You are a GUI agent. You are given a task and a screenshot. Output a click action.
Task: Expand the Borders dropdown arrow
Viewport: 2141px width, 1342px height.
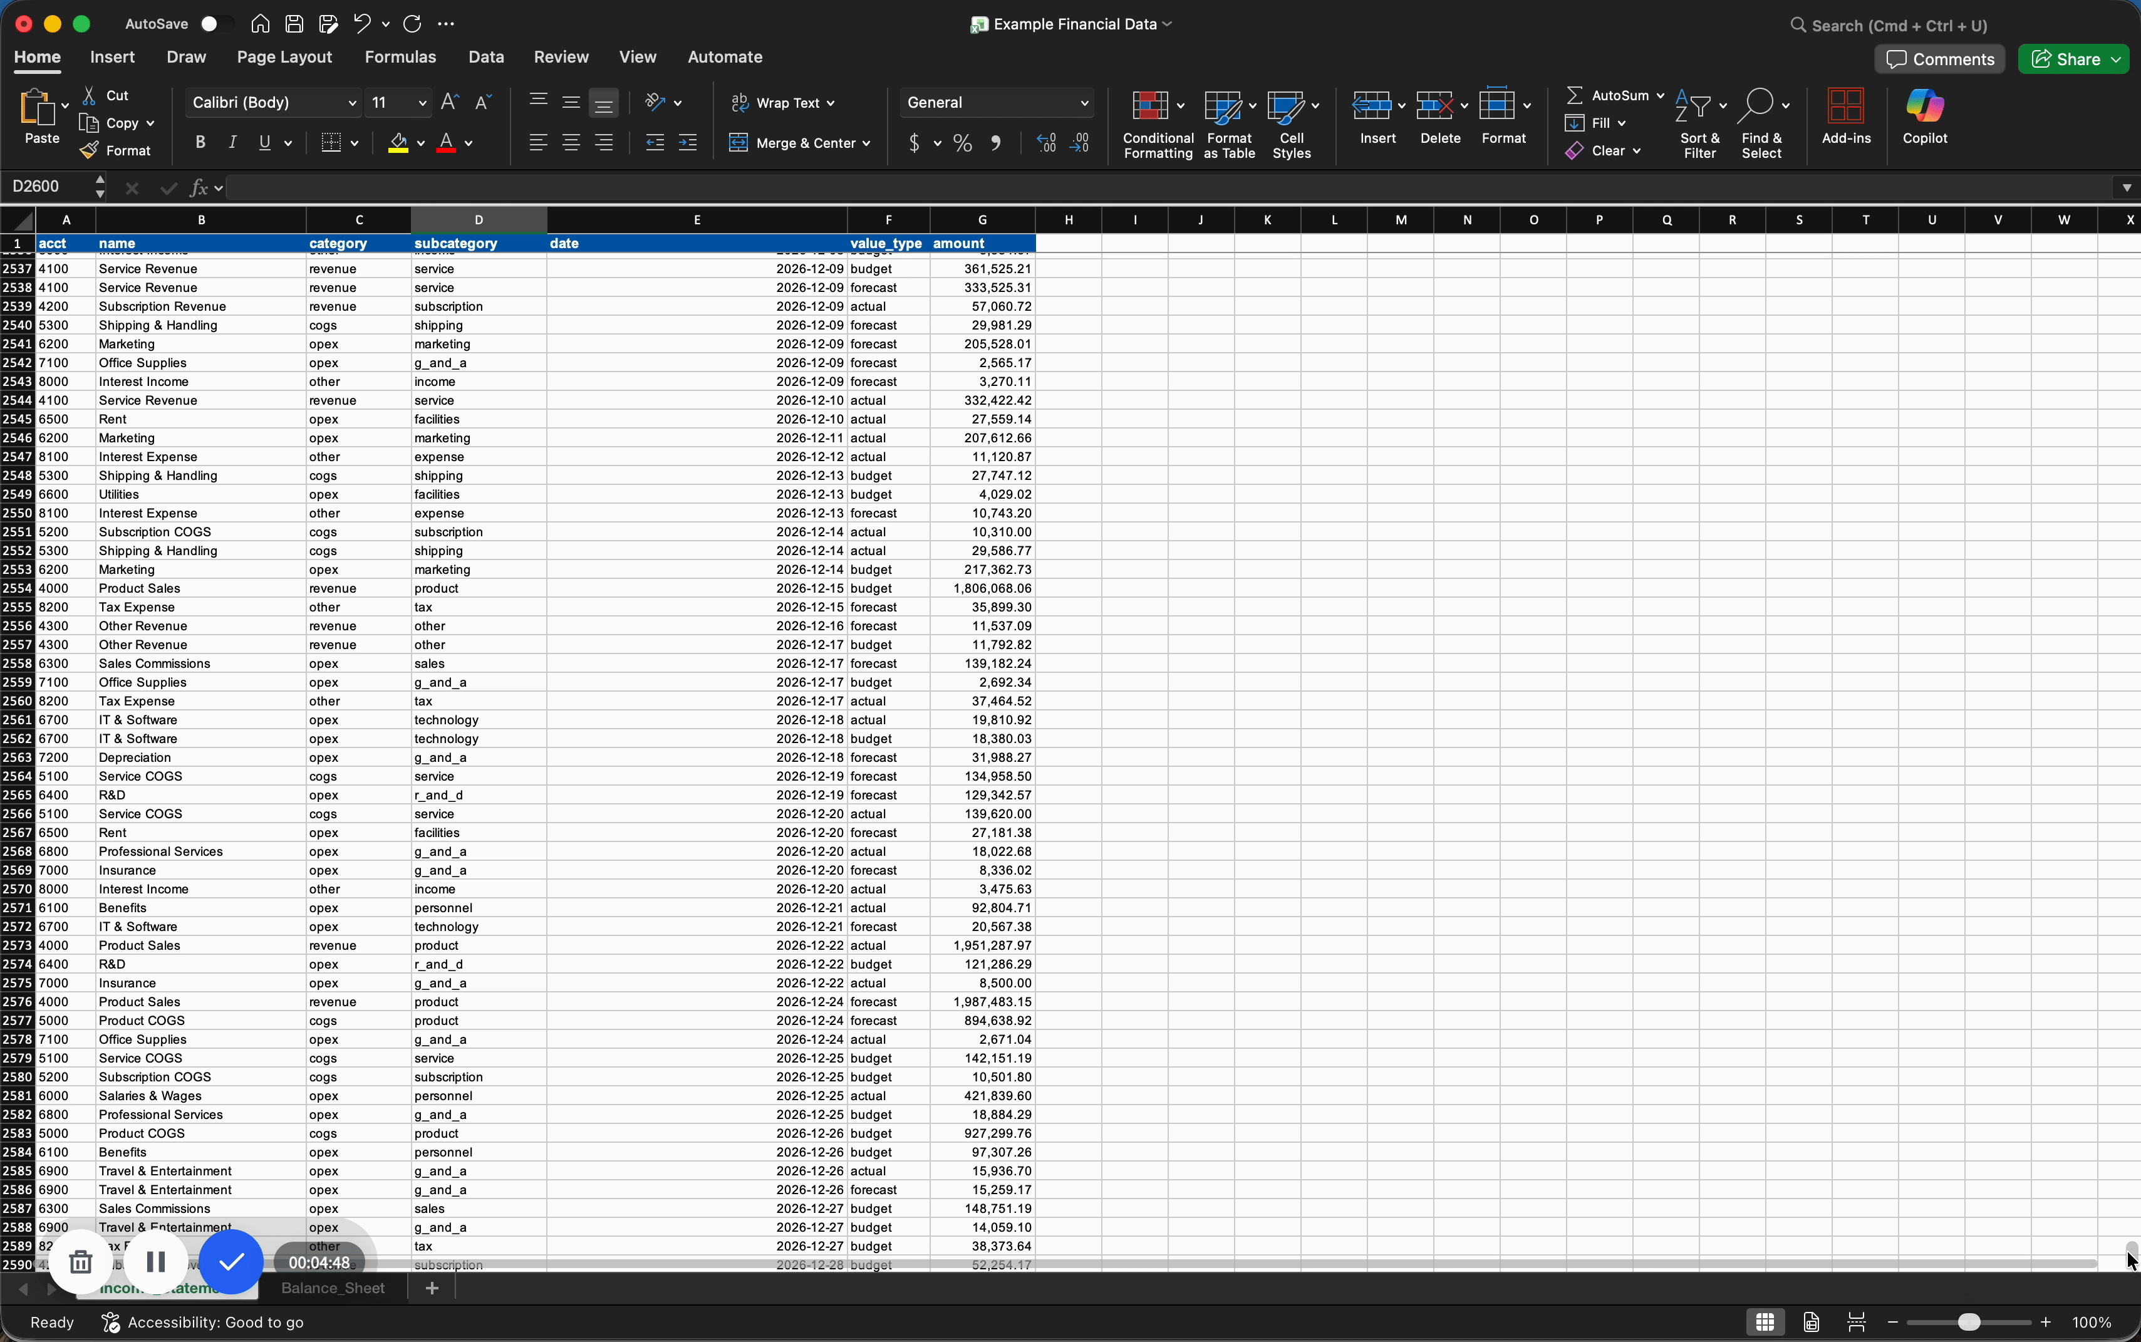pyautogui.click(x=354, y=143)
